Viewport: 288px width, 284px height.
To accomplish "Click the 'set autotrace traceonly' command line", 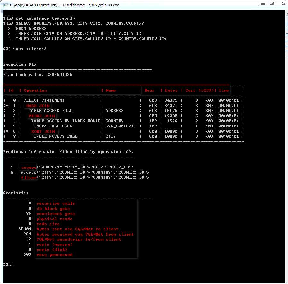I will [45, 18].
